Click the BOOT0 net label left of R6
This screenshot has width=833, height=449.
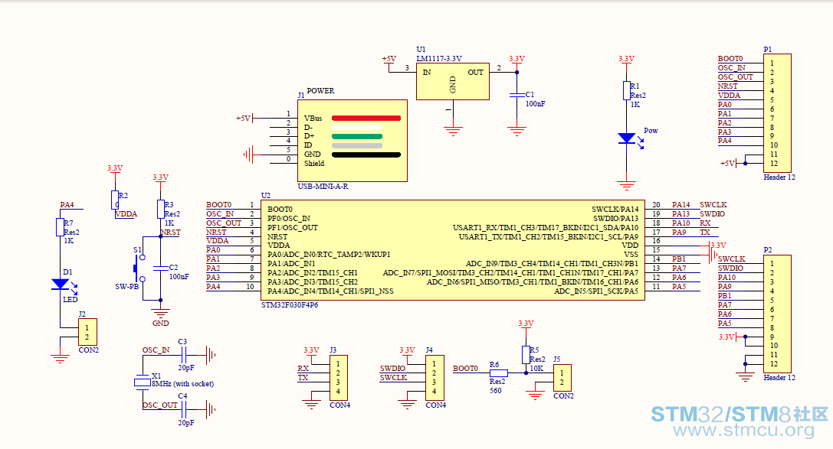465,369
